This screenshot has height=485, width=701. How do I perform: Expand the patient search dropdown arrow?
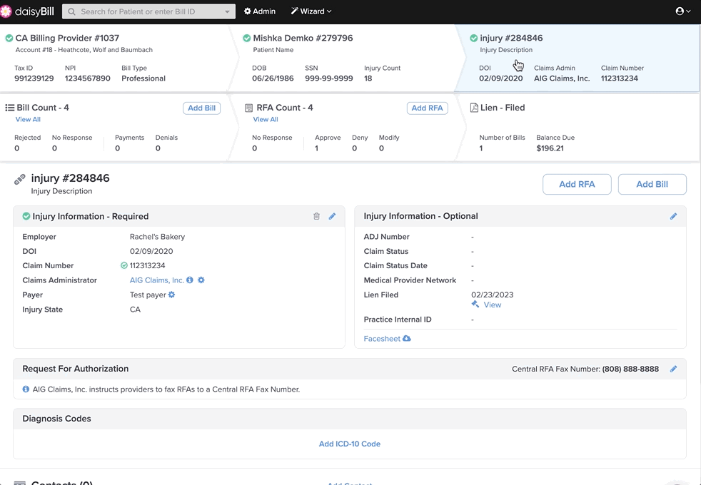click(227, 11)
